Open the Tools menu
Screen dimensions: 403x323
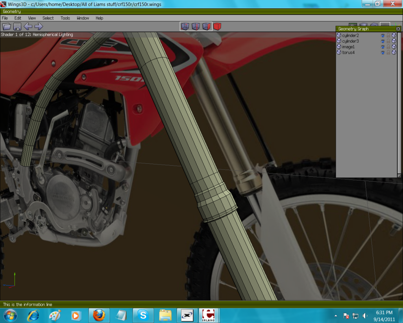coord(65,18)
